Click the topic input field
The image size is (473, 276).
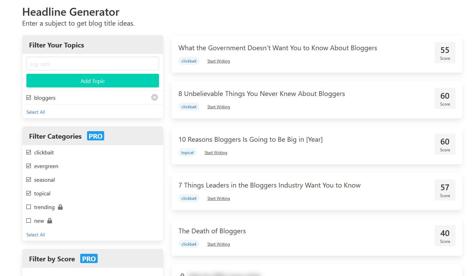[x=93, y=64]
